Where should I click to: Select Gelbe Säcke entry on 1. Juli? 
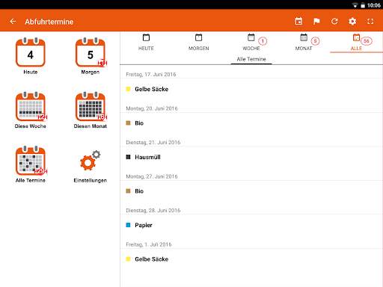tap(251, 259)
